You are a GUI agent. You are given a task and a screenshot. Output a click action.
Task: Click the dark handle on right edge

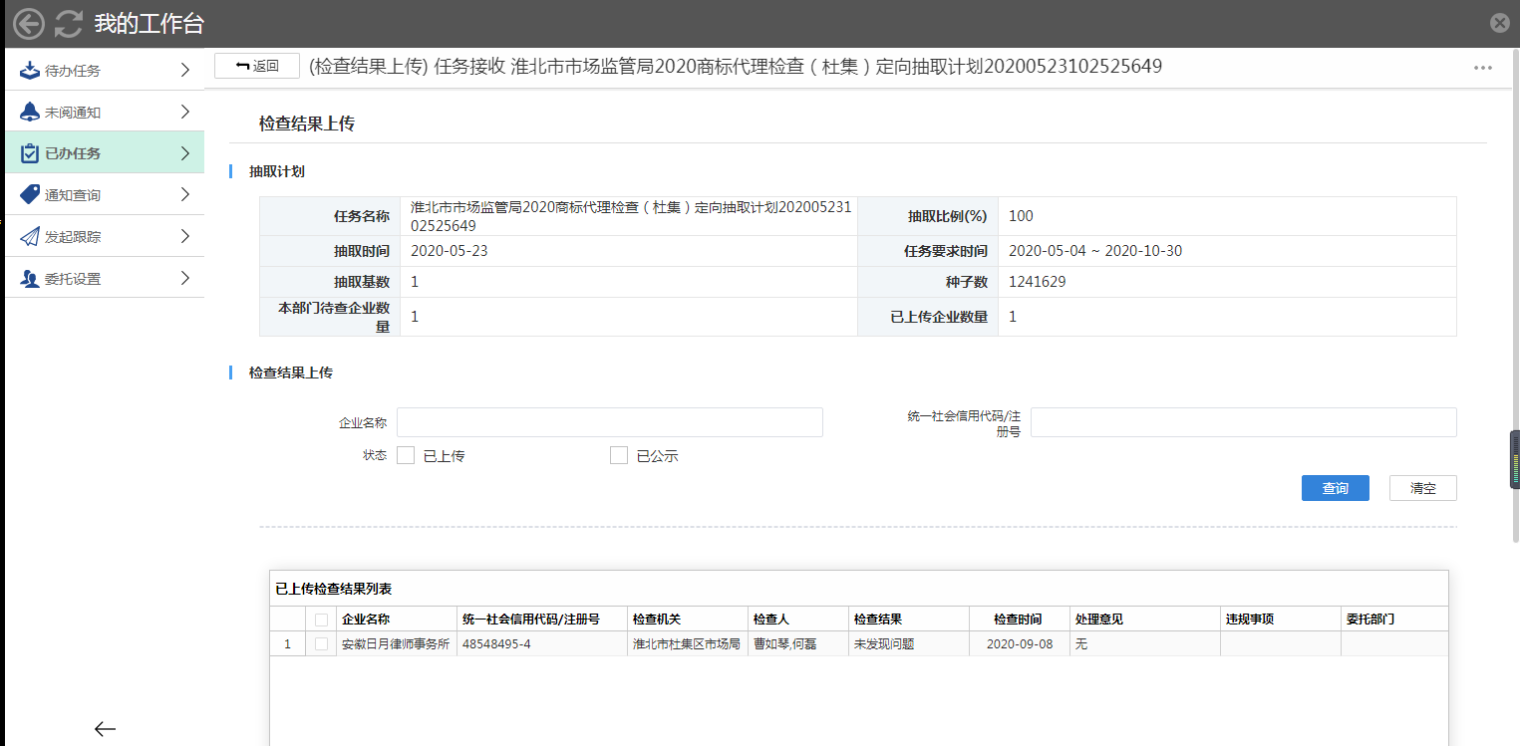(x=1515, y=460)
